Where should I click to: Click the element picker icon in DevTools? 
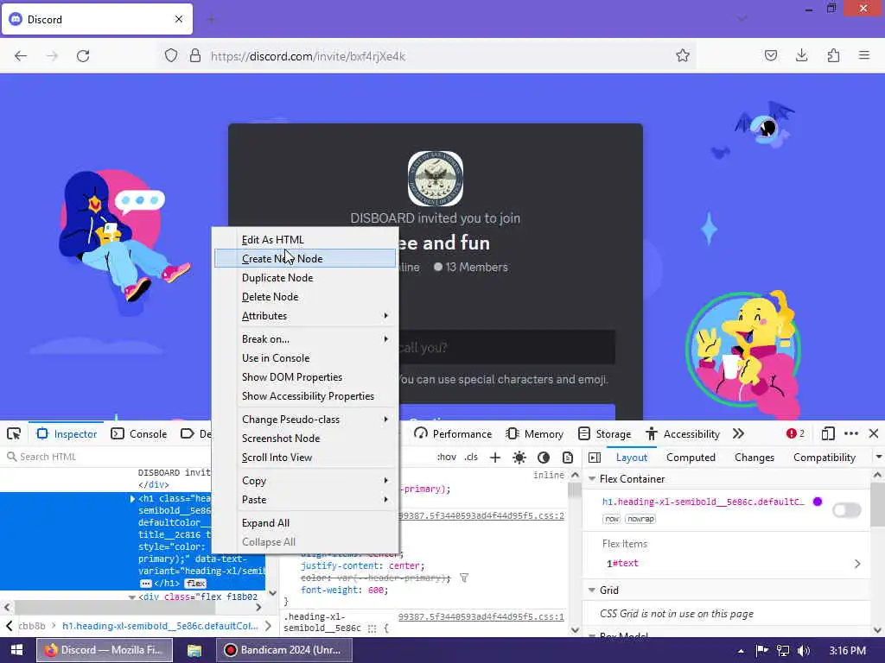tap(14, 433)
